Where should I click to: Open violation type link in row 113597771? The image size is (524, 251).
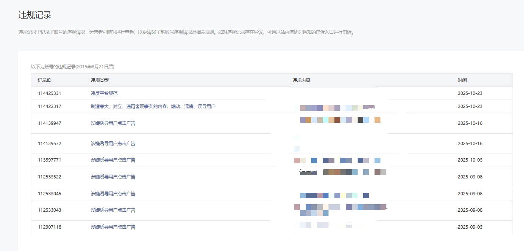pos(113,160)
